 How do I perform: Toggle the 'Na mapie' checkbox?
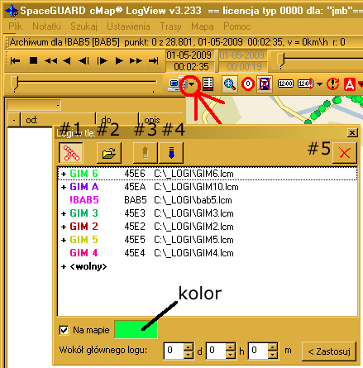pyautogui.click(x=64, y=330)
